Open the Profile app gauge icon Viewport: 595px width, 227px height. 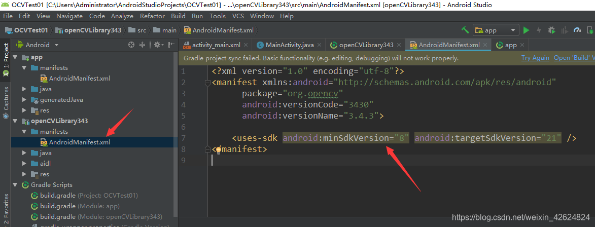577,30
